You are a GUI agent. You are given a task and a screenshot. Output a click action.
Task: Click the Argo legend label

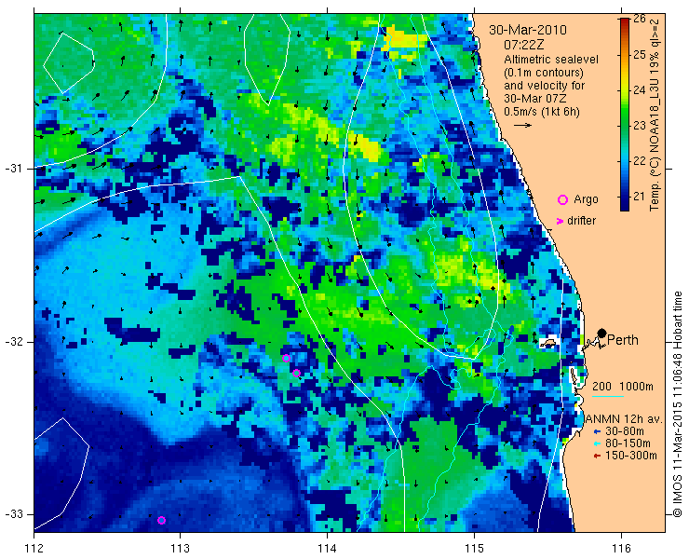[x=587, y=199]
